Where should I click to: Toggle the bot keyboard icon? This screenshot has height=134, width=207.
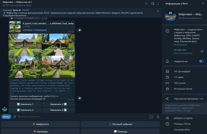coord(151,117)
